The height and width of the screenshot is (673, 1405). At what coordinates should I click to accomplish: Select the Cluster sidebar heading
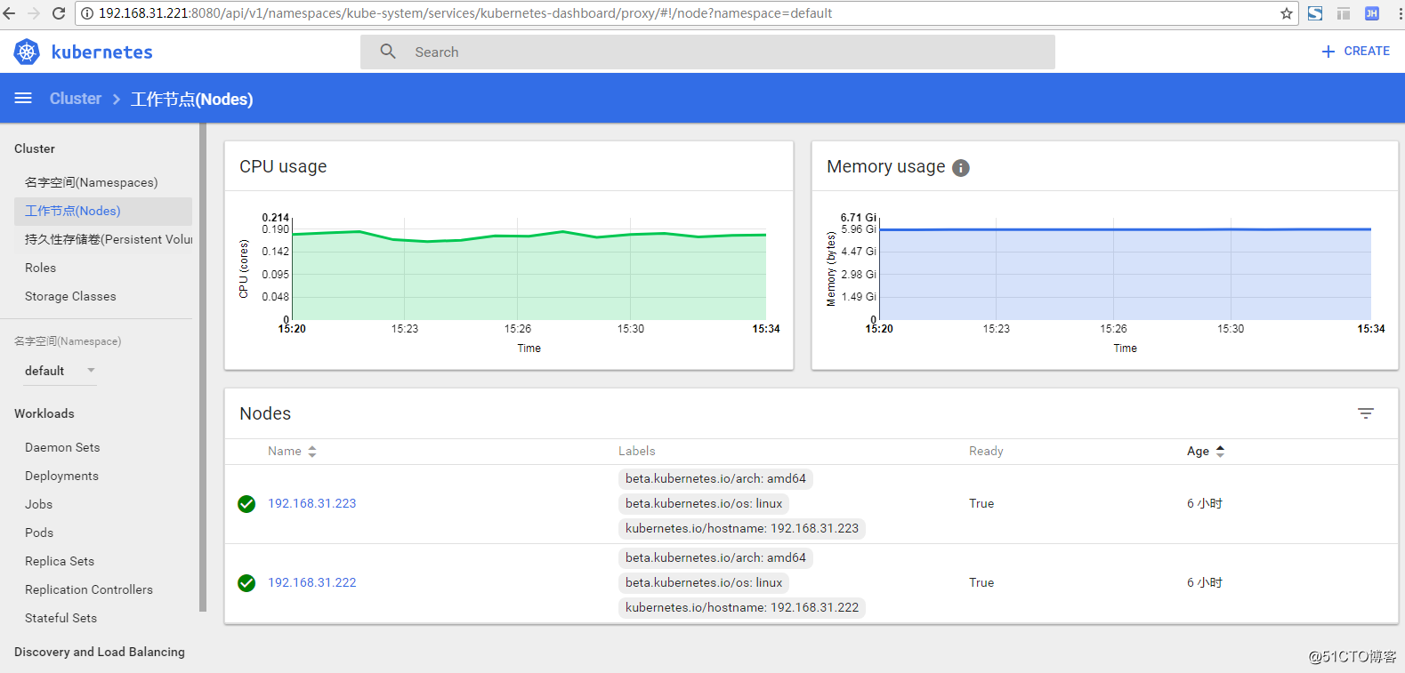[35, 148]
